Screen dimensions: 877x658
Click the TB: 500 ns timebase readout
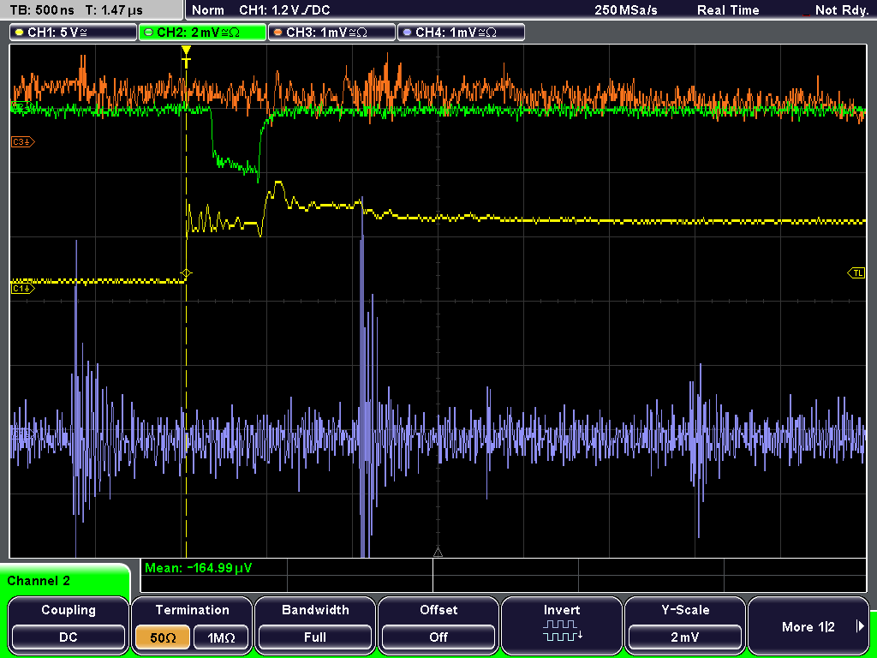[x=42, y=10]
